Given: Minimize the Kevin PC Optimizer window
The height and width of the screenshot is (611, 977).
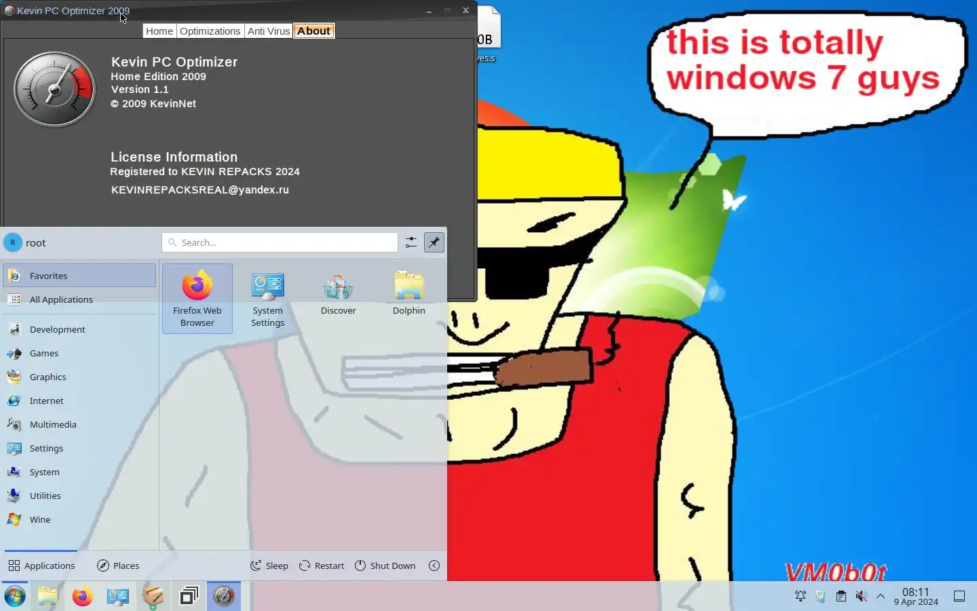Looking at the screenshot, I should (429, 11).
